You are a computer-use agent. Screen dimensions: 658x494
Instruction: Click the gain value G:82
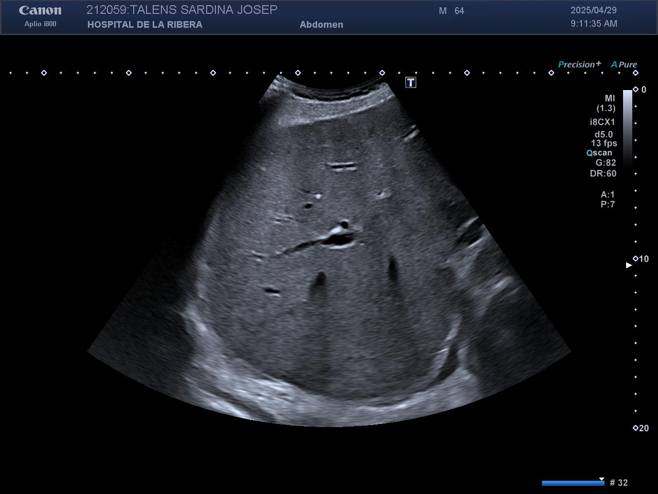(606, 163)
